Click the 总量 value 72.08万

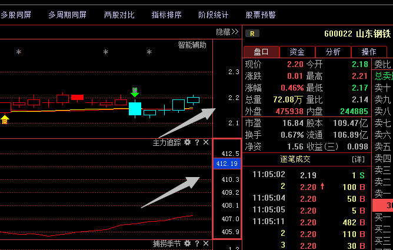tap(288, 99)
